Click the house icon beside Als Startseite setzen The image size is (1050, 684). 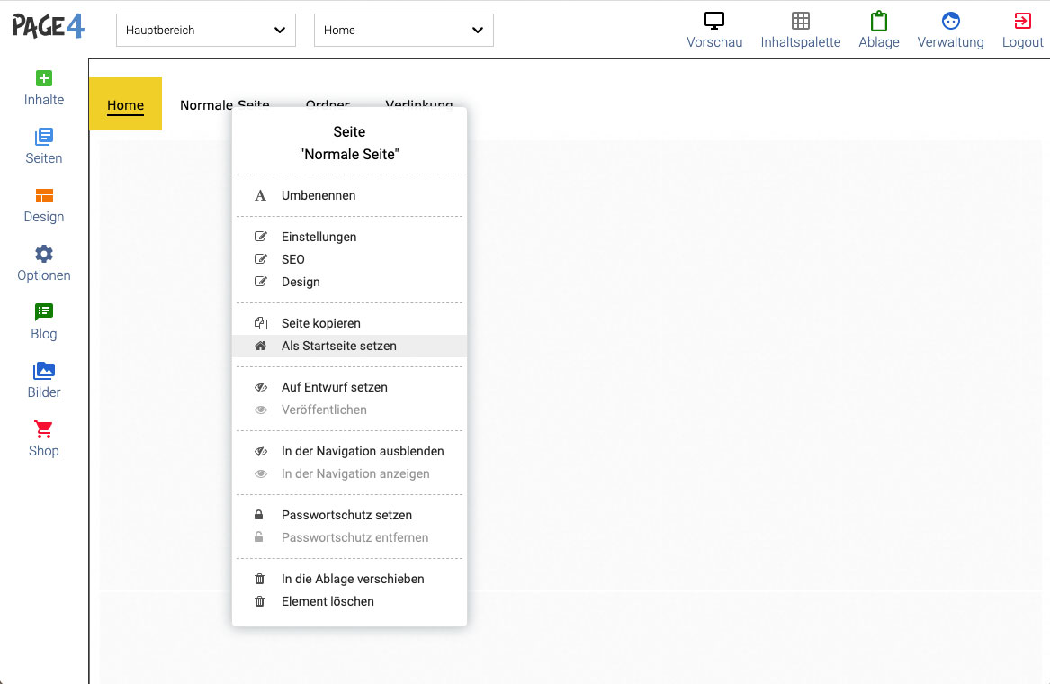[x=261, y=346]
